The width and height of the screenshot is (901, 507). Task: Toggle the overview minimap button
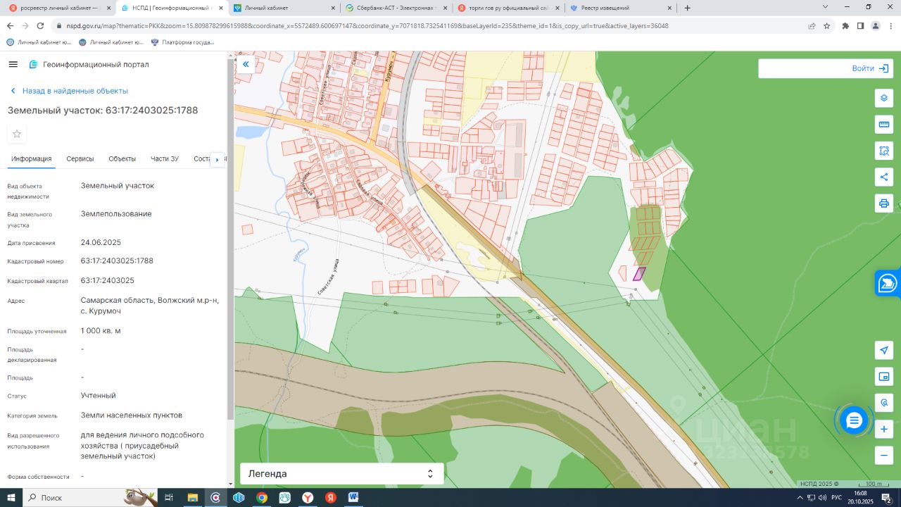pos(884,377)
